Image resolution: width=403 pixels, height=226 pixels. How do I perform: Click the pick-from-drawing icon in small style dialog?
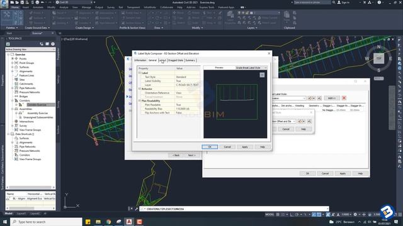(309, 121)
